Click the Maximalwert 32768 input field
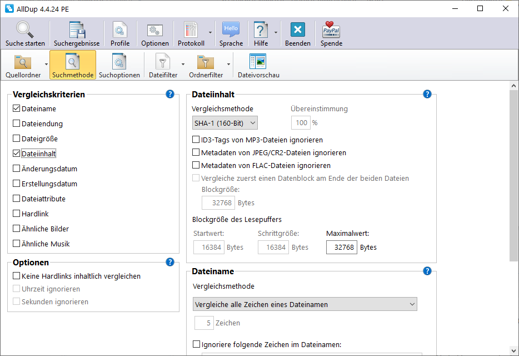The width and height of the screenshot is (519, 356). pos(341,248)
